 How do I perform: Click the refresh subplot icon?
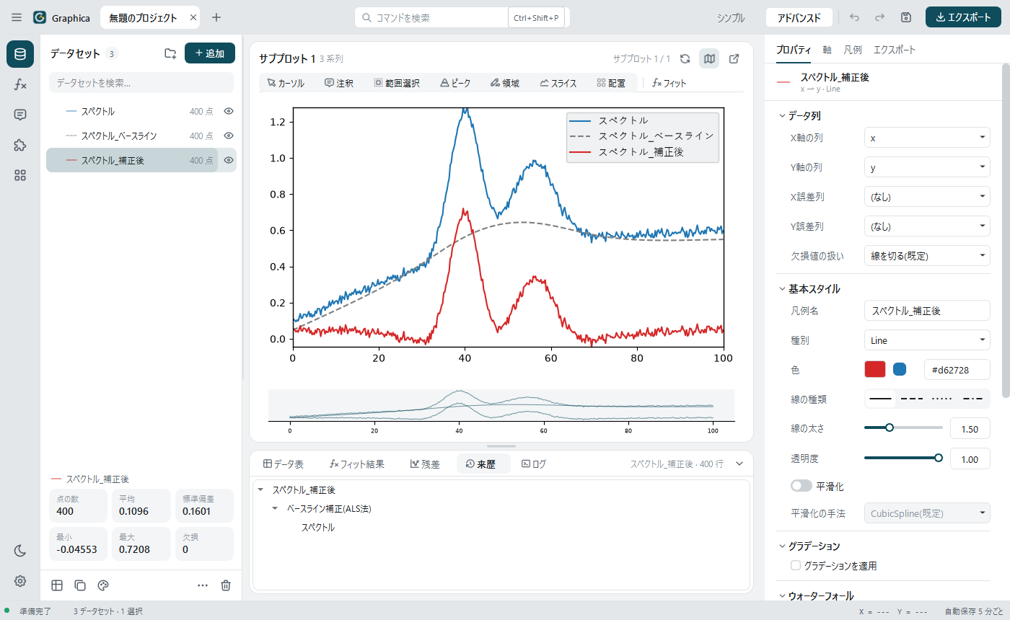click(685, 58)
